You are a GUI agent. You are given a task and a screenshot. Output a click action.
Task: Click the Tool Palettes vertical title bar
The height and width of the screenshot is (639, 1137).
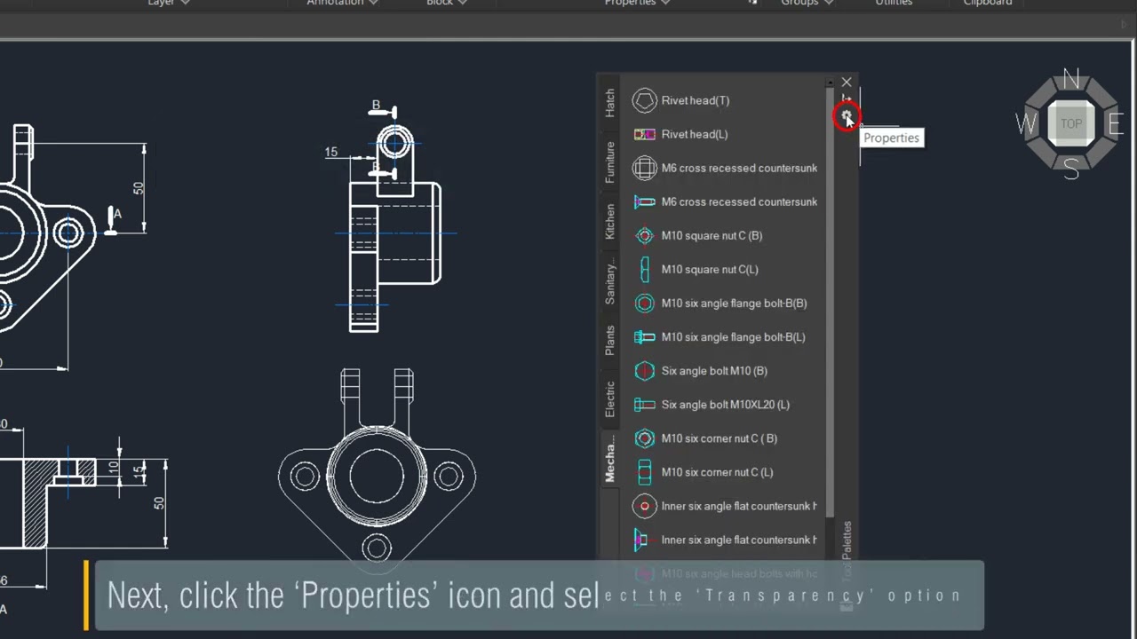pos(847,550)
